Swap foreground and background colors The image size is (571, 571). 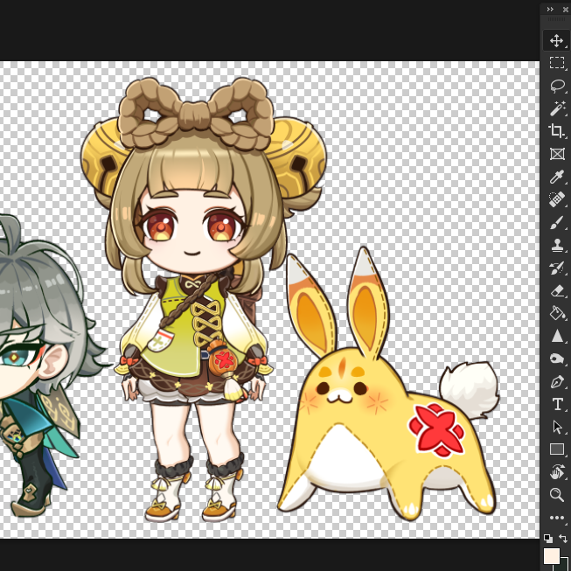pos(562,539)
